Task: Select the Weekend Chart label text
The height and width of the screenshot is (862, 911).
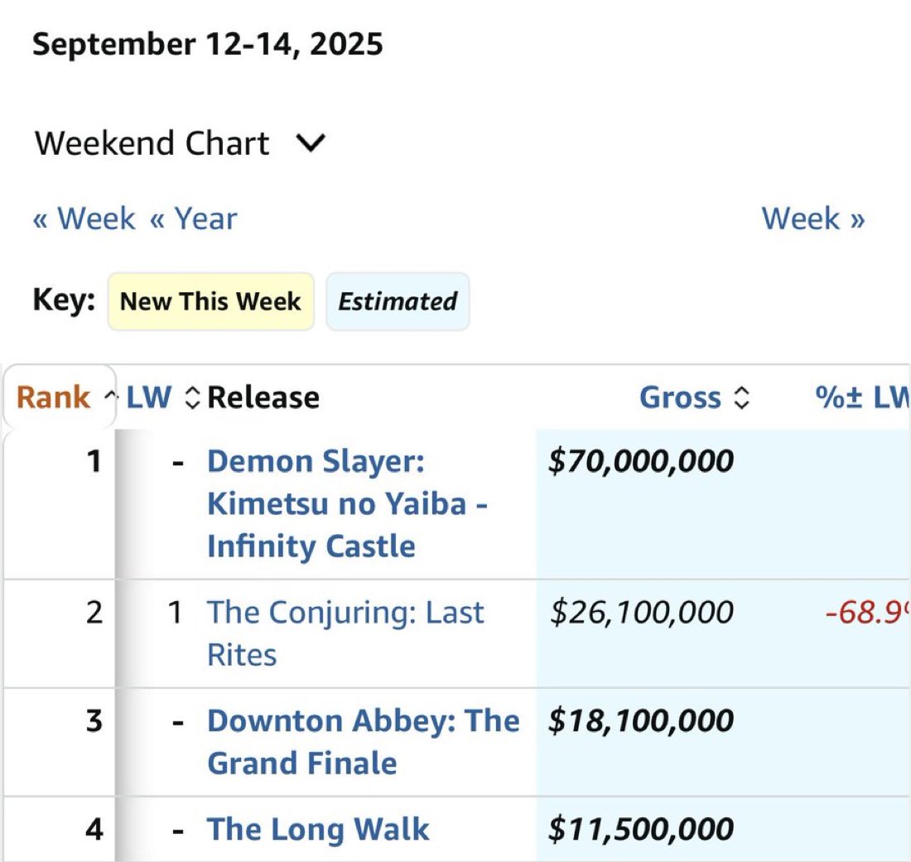Action: pyautogui.click(x=152, y=144)
